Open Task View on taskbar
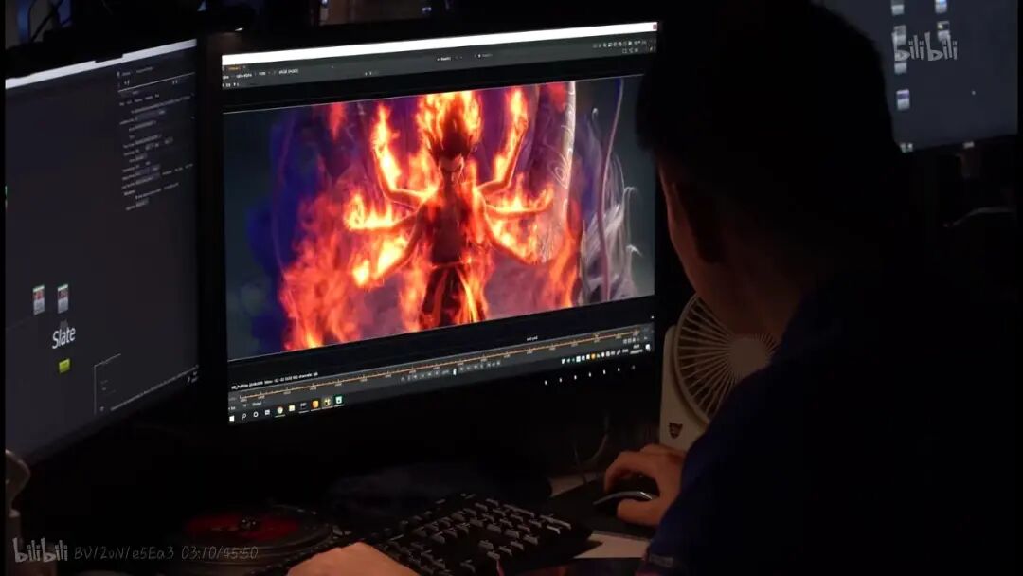Screen dimensions: 1023x576 click(267, 412)
